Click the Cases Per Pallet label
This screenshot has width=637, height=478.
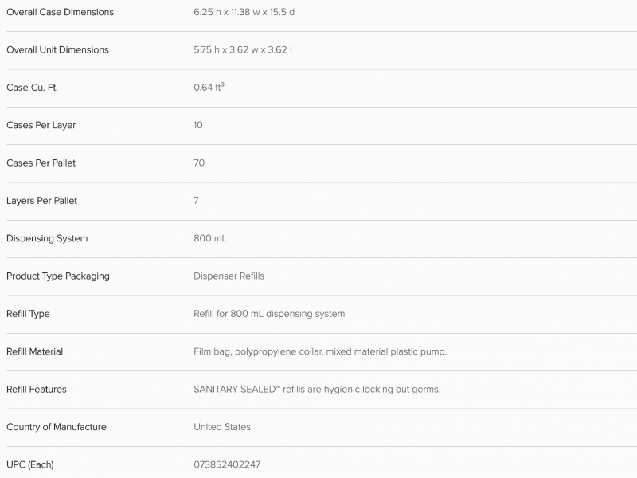point(41,163)
